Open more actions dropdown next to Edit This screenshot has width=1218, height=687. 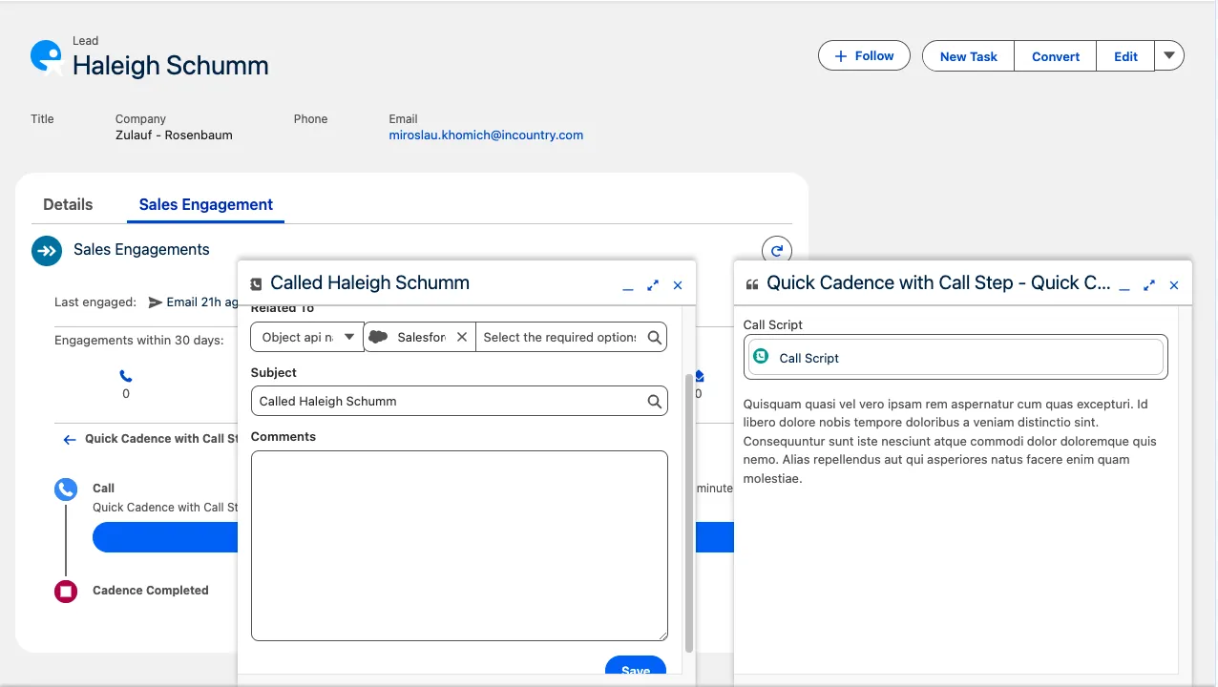[x=1169, y=55]
